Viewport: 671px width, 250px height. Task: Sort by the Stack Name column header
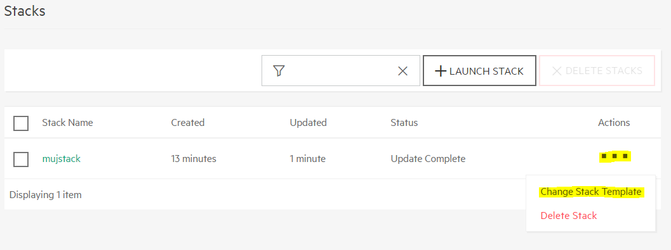pos(67,123)
